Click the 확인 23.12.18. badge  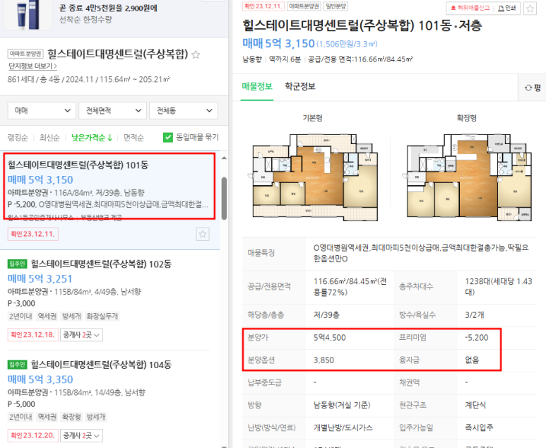32,335
